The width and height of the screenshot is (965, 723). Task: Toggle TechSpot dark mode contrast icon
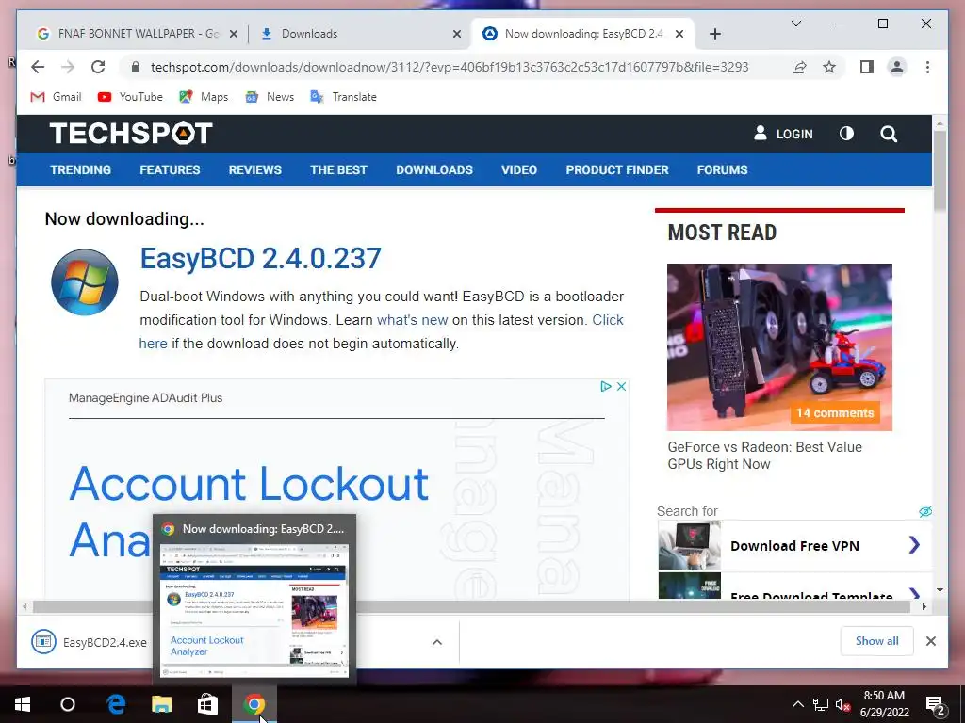[847, 134]
